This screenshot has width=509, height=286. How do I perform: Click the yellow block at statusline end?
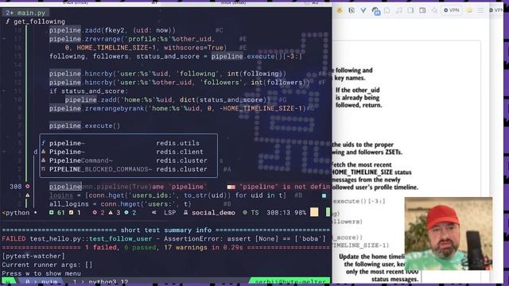[314, 212]
